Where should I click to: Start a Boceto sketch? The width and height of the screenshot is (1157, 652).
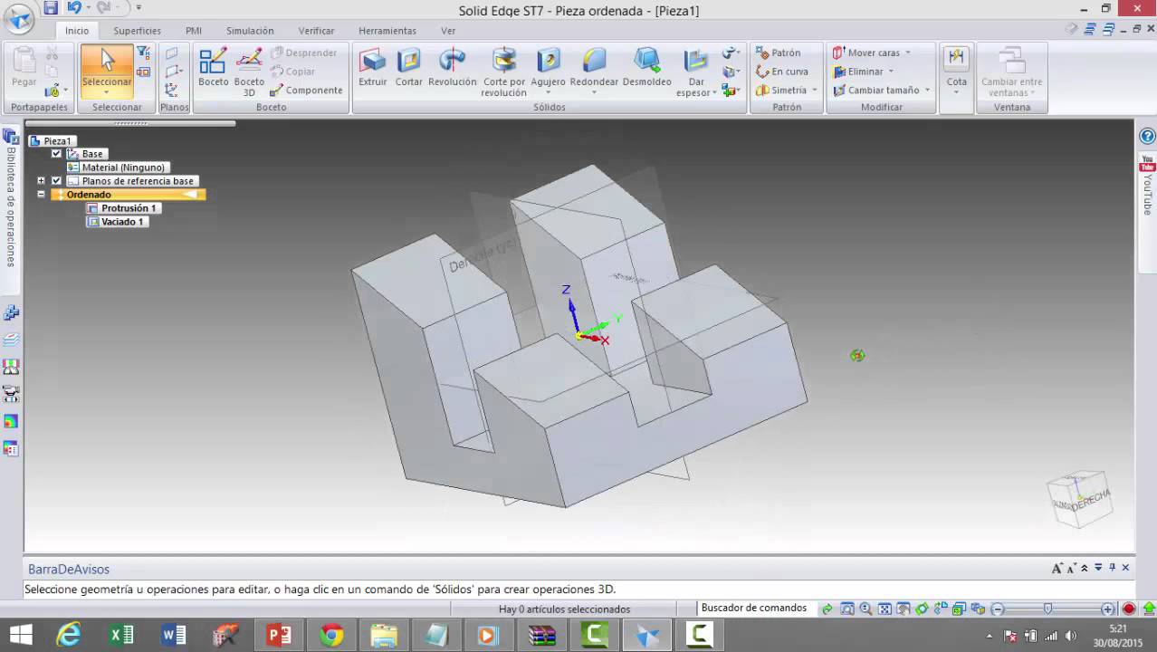(213, 68)
